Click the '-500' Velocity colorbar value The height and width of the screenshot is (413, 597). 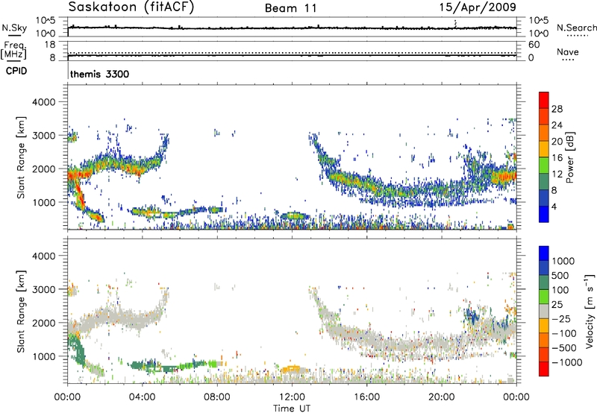click(564, 347)
